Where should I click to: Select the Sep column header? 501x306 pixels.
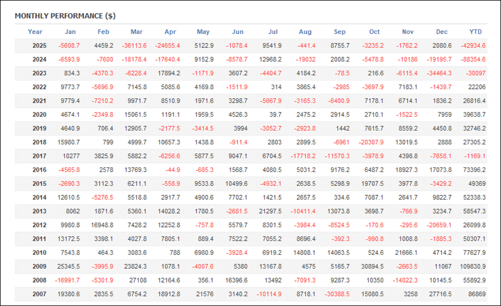tap(340, 32)
